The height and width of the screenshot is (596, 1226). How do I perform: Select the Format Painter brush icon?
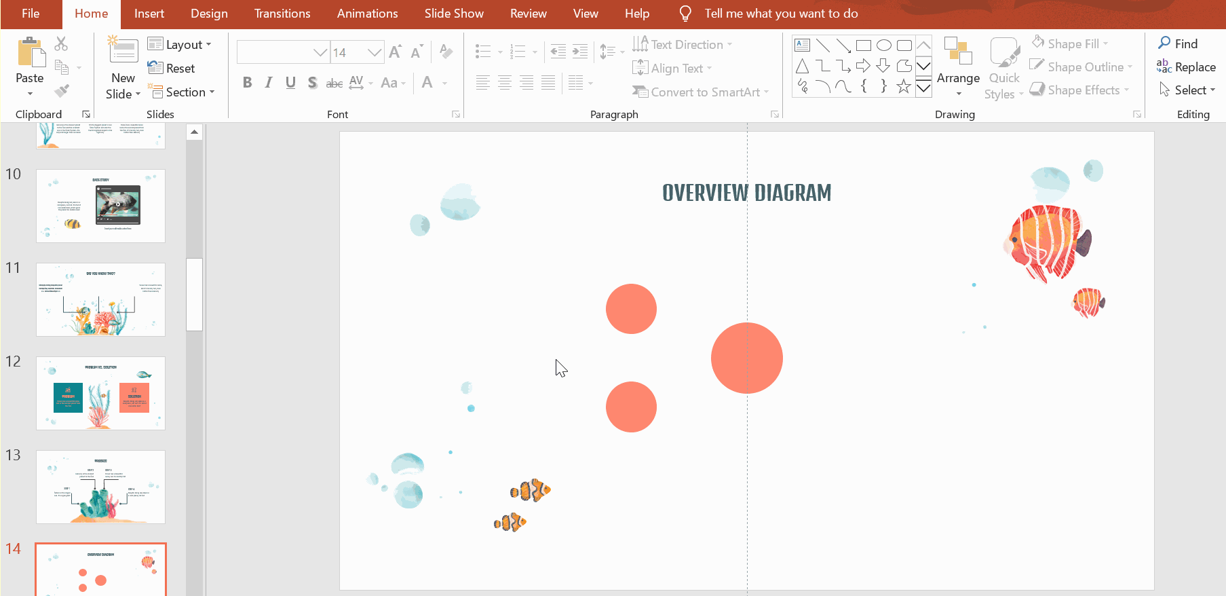tap(62, 90)
